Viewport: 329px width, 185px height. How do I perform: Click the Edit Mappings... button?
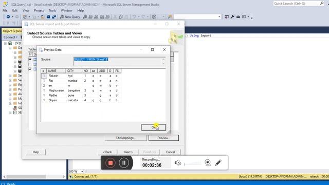click(x=125, y=138)
